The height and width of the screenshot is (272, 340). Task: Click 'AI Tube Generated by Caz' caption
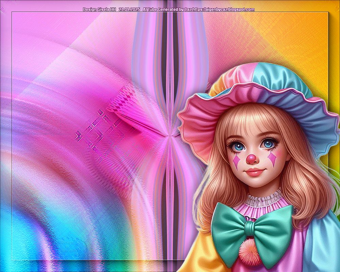coord(167,10)
